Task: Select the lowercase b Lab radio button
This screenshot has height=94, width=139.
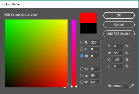Action: coord(82,82)
